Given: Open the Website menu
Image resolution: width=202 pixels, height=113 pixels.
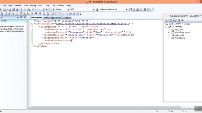Looking at the screenshot, I should [18, 6].
